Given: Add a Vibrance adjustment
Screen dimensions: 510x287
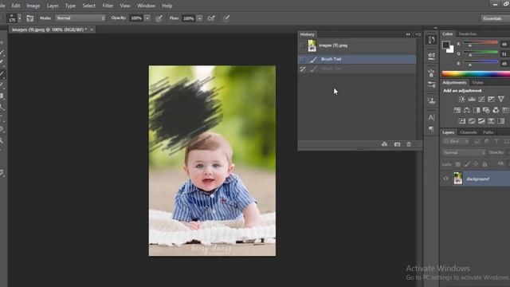Looking at the screenshot, I should 501,99.
